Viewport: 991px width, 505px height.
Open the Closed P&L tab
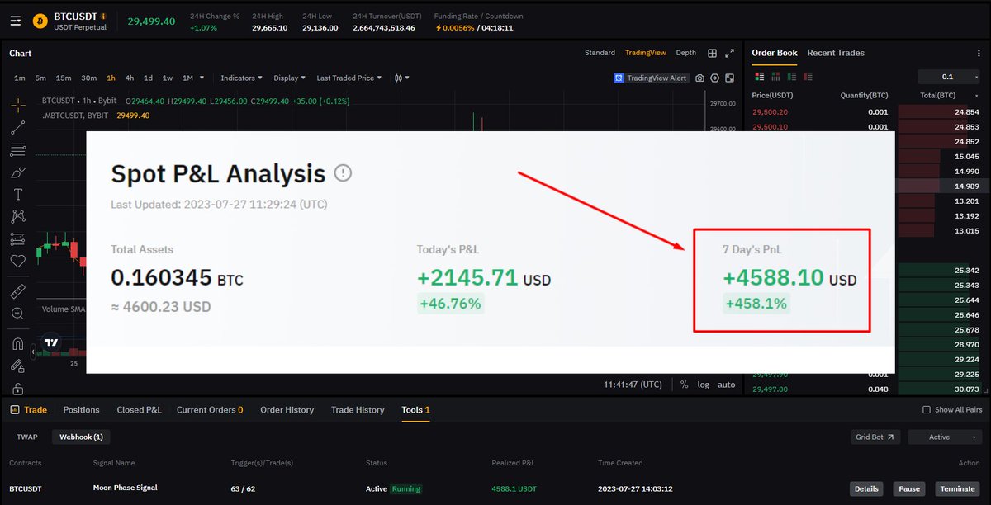pos(139,409)
